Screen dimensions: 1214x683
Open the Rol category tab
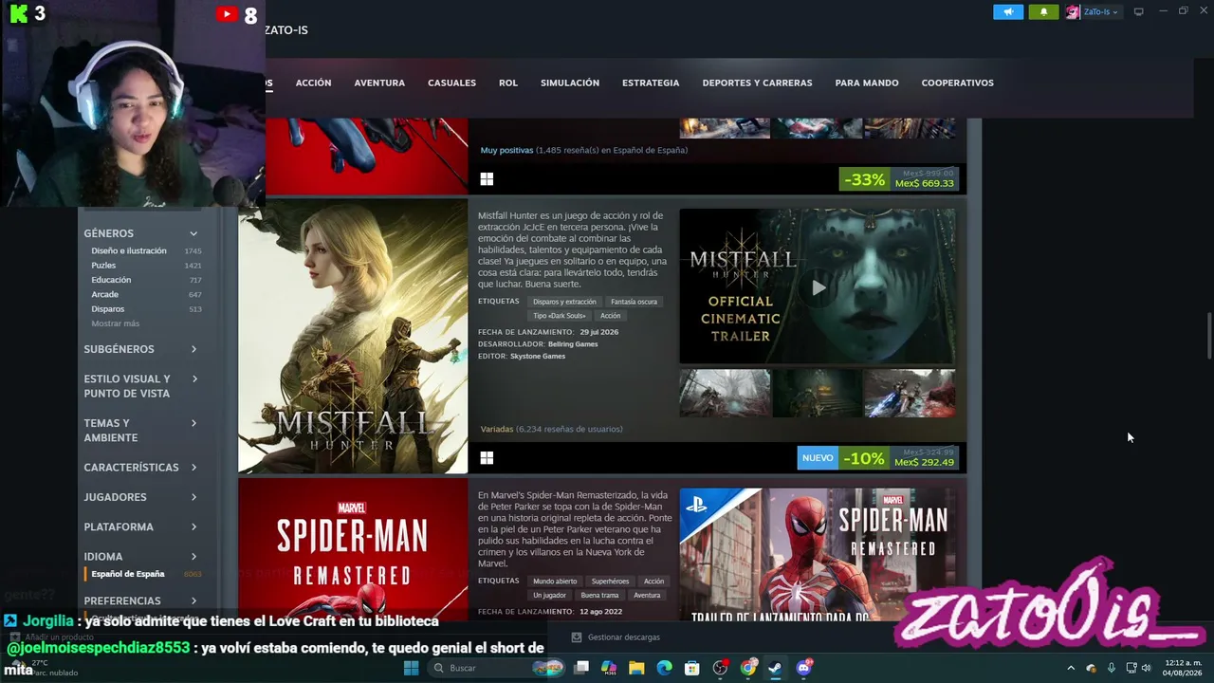508,83
